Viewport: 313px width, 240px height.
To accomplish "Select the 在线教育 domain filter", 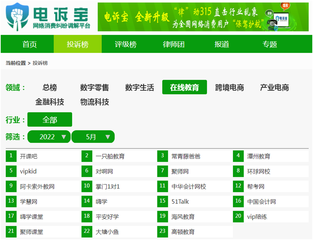I will pos(184,87).
